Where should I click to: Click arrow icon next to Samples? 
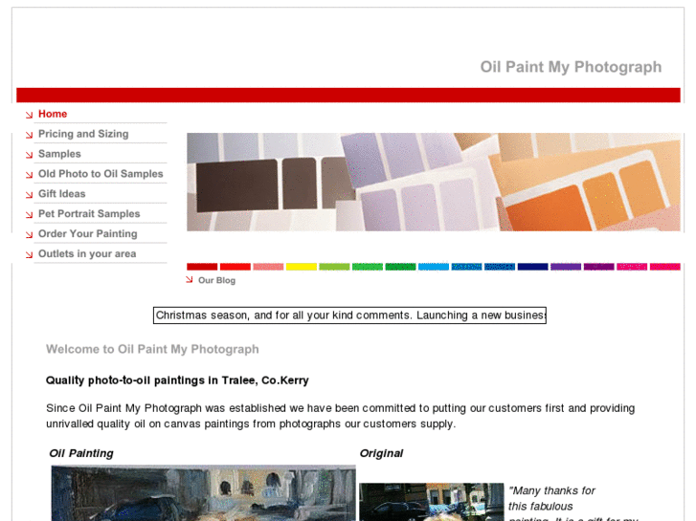click(30, 155)
